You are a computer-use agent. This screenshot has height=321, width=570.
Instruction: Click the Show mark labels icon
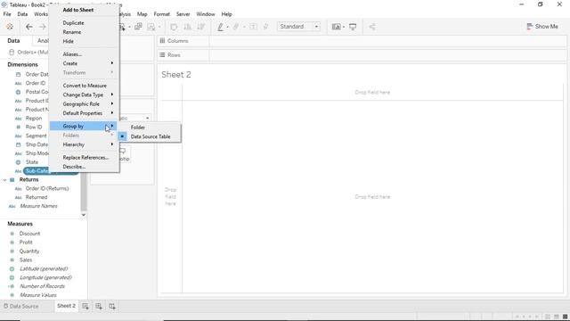(253, 27)
